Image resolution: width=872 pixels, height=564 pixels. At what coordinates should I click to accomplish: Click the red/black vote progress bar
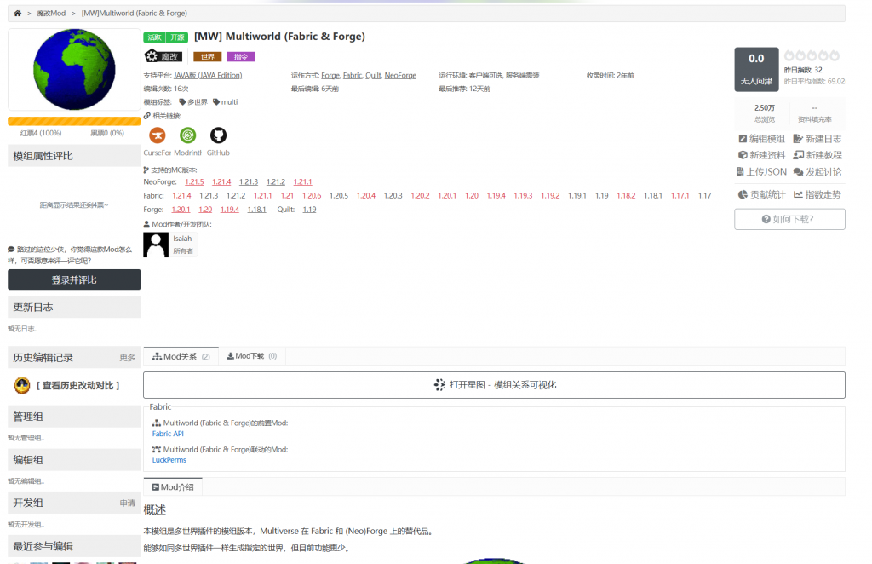tap(74, 121)
